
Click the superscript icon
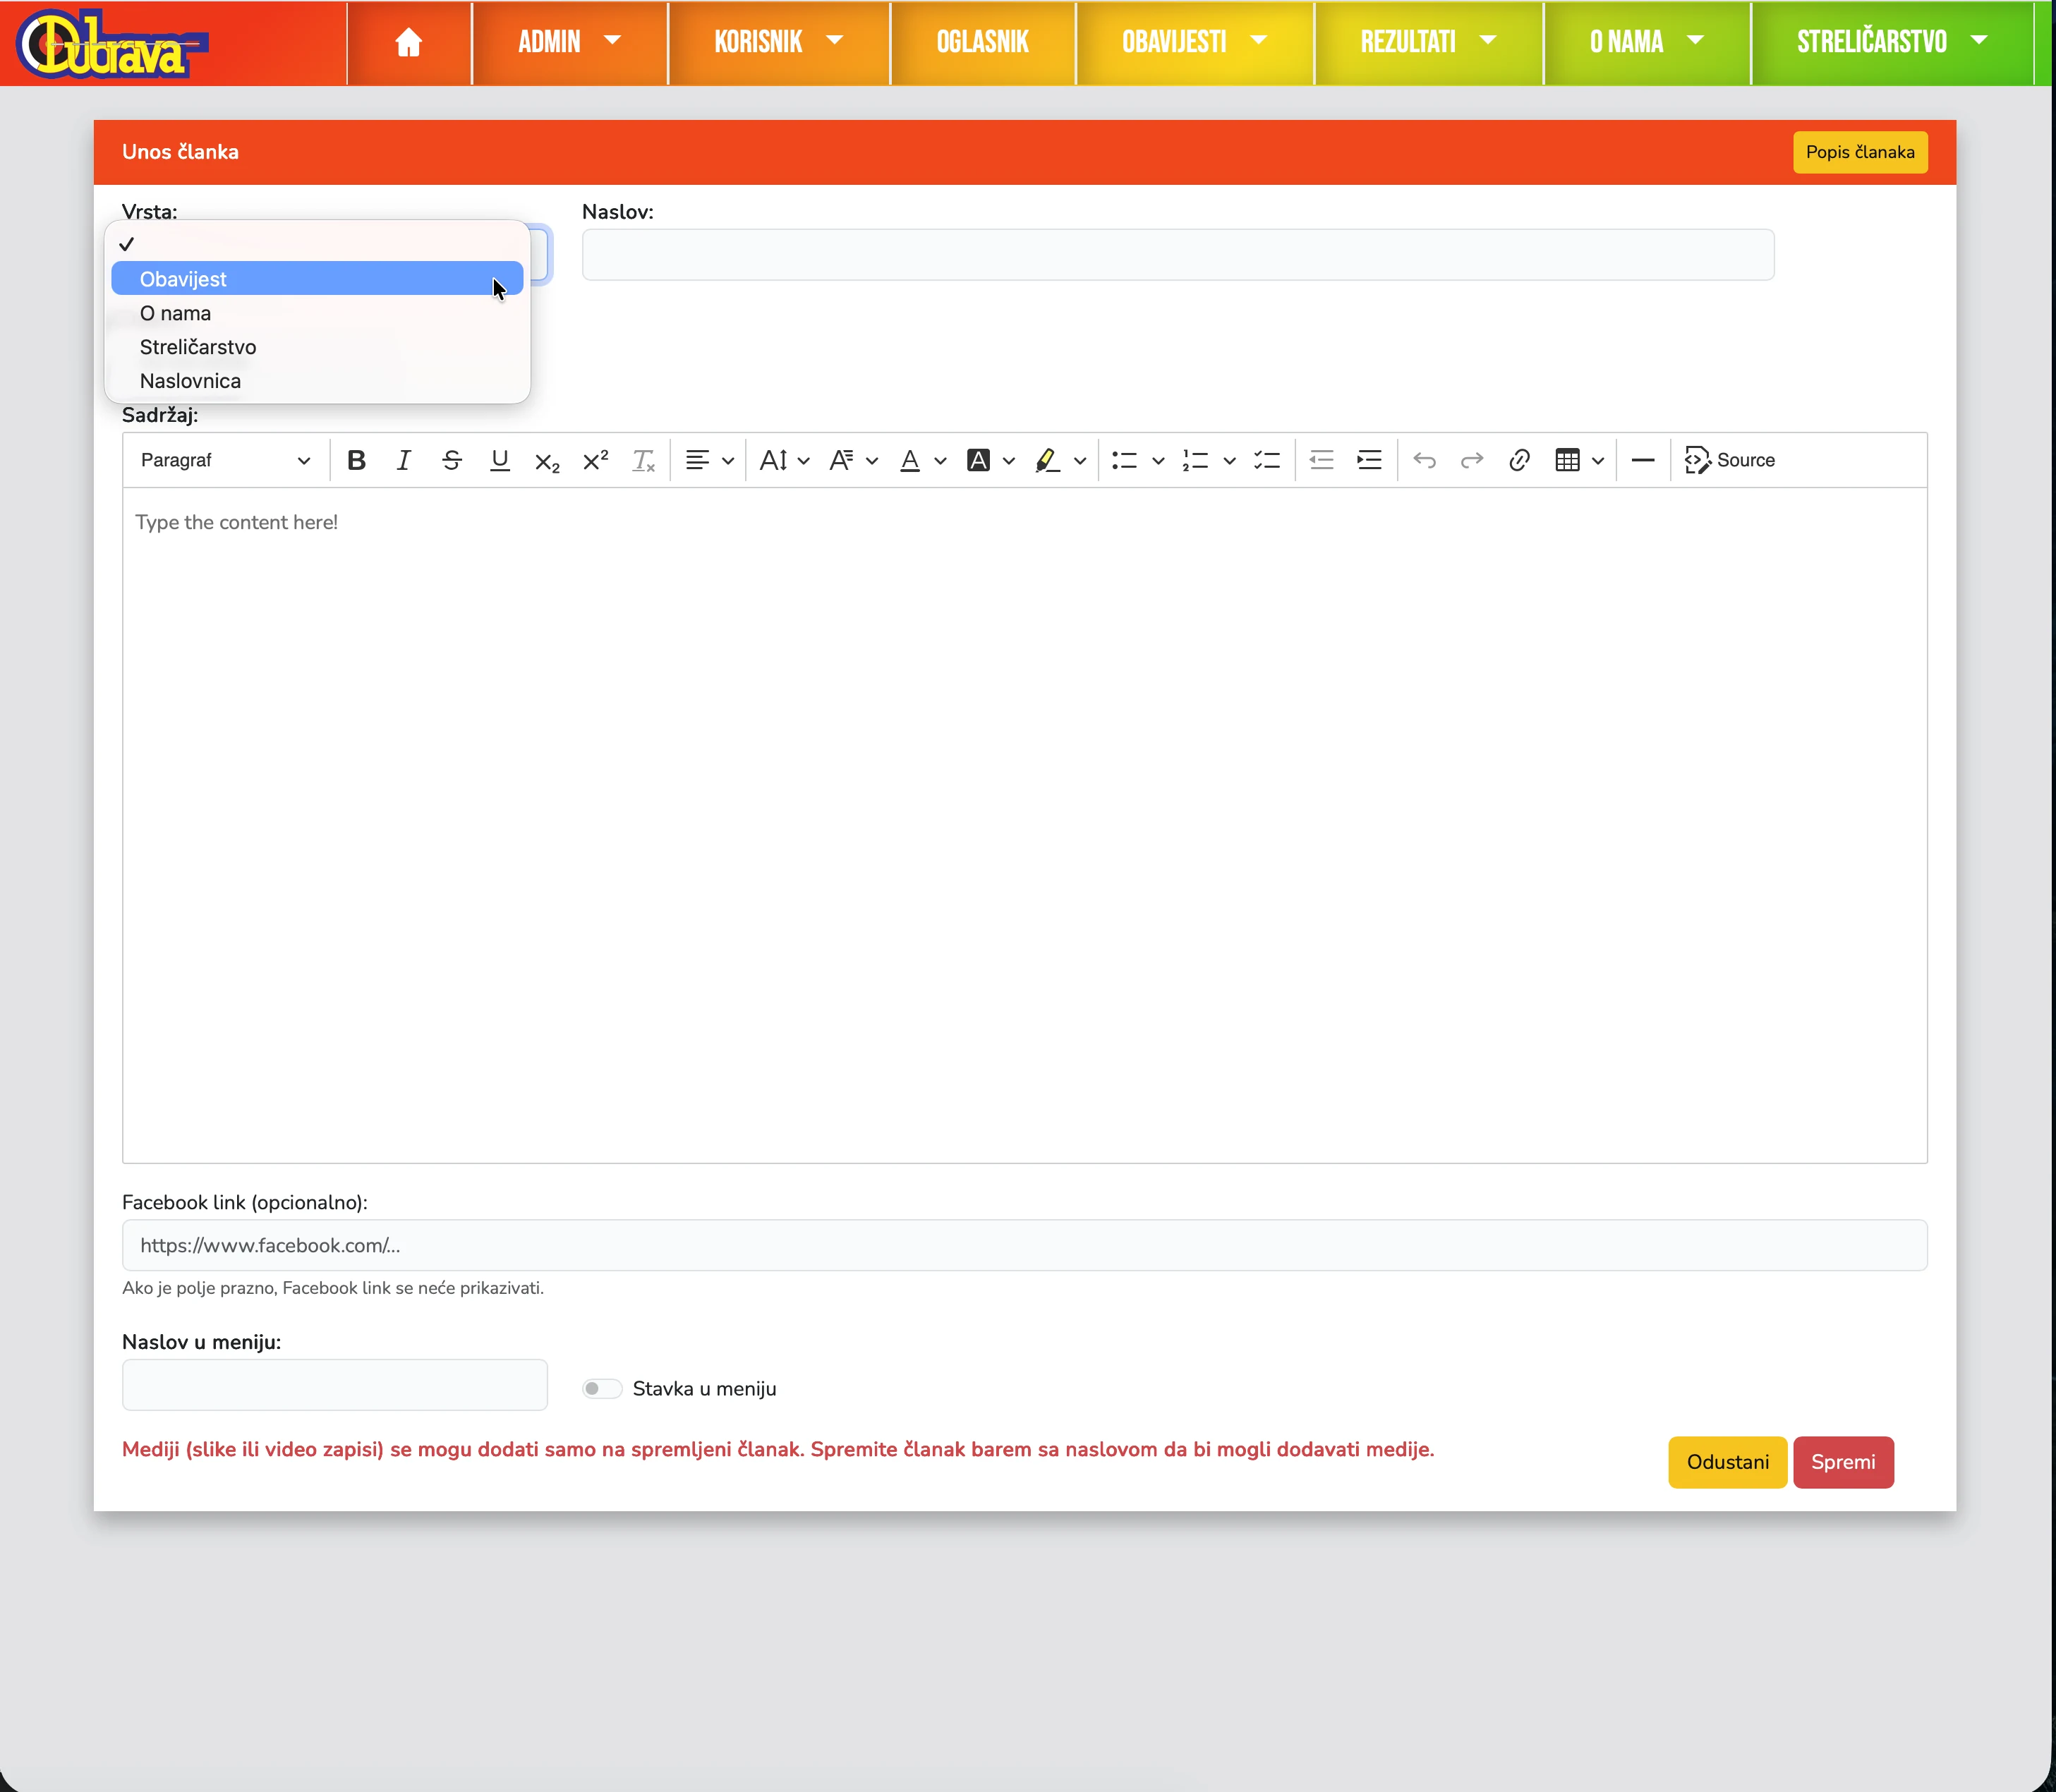pos(595,460)
